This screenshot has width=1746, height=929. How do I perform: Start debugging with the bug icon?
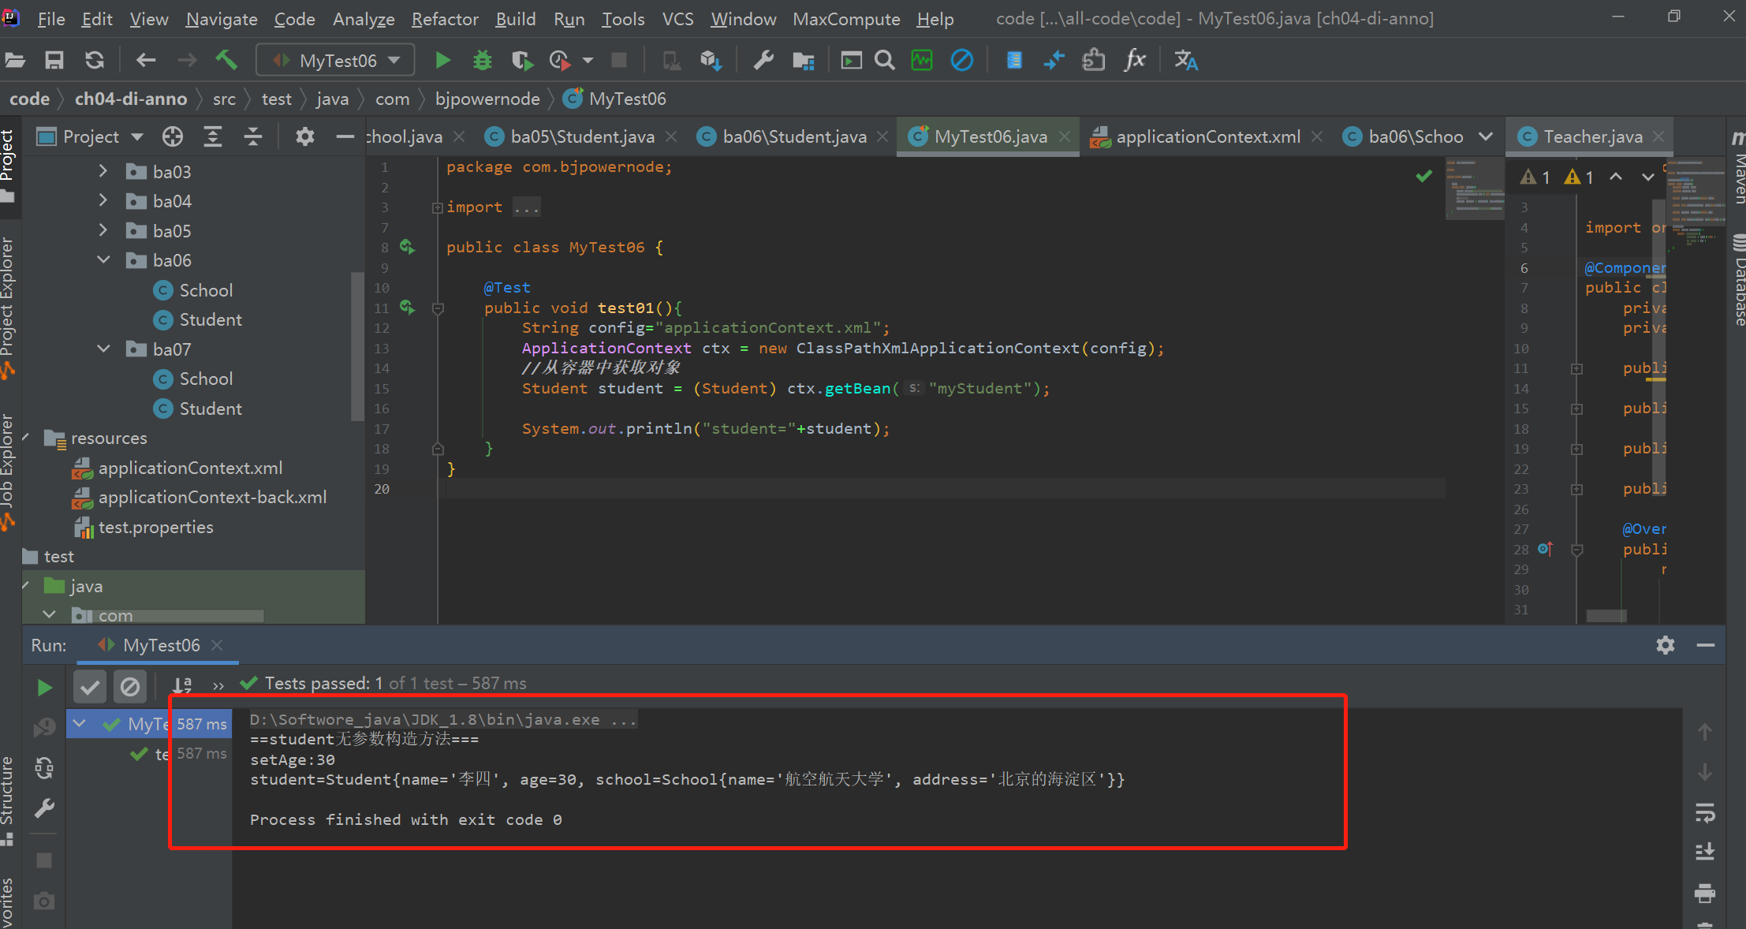[482, 60]
